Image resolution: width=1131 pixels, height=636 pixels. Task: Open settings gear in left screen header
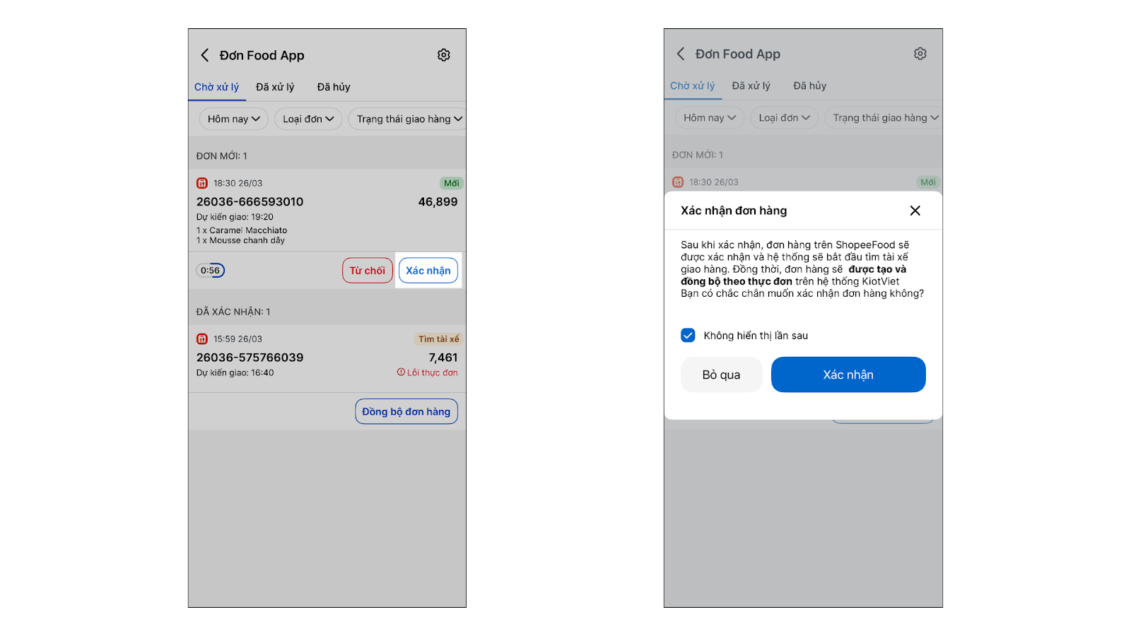(443, 55)
